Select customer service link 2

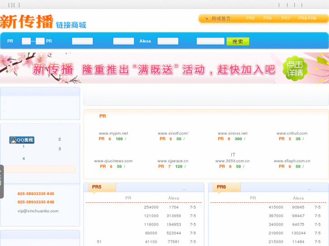[x=60, y=139]
